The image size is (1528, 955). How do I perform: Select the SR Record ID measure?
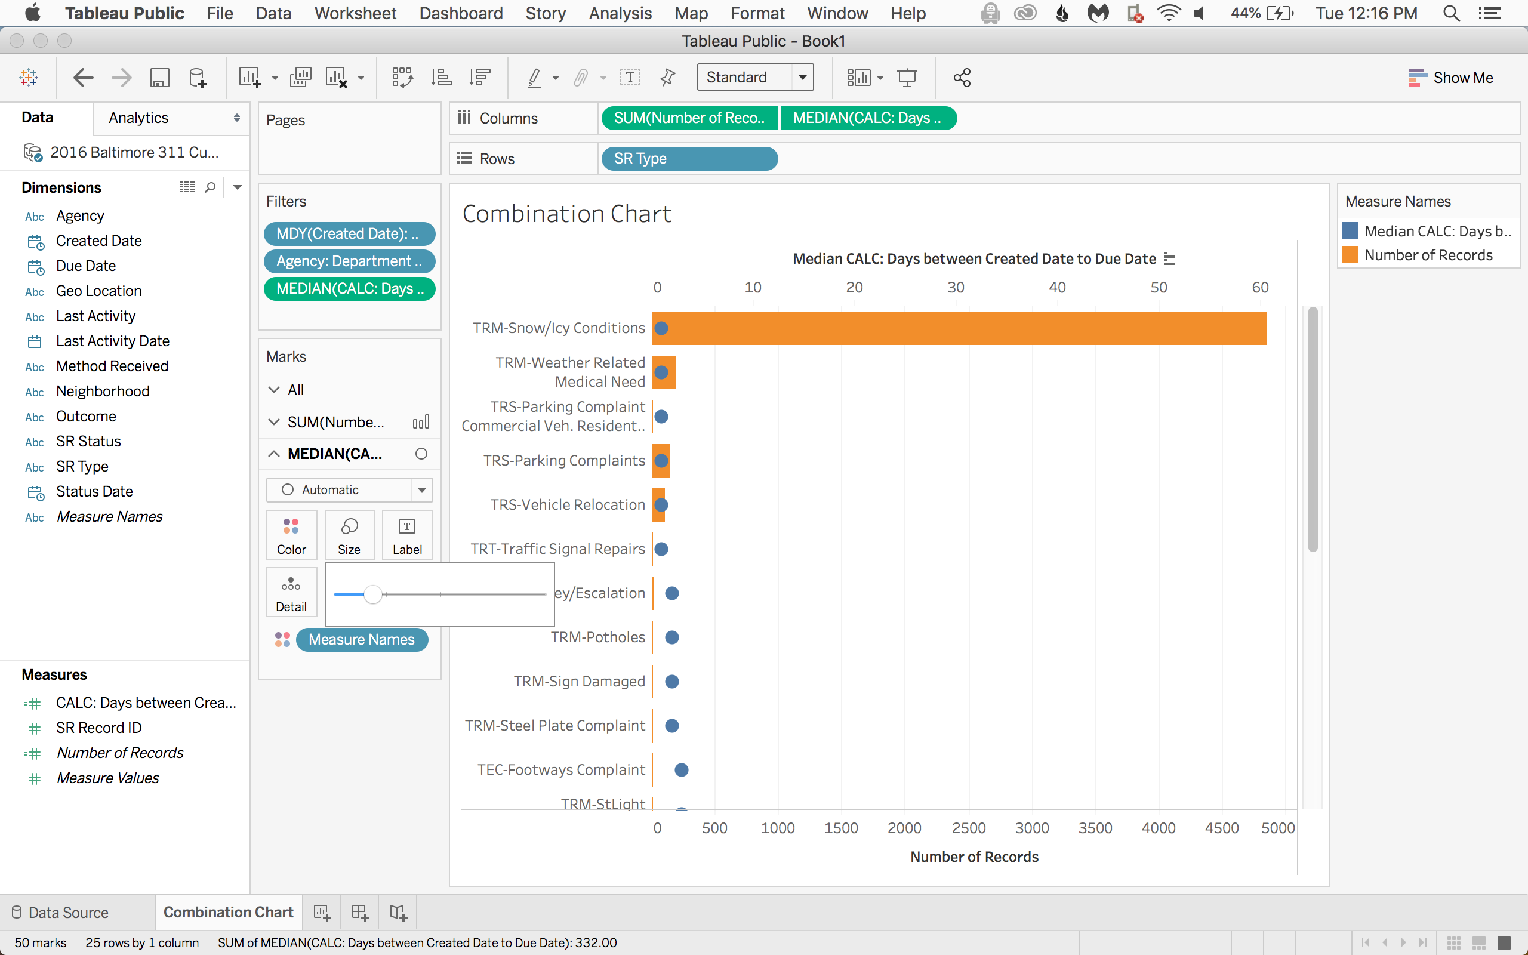pyautogui.click(x=99, y=728)
